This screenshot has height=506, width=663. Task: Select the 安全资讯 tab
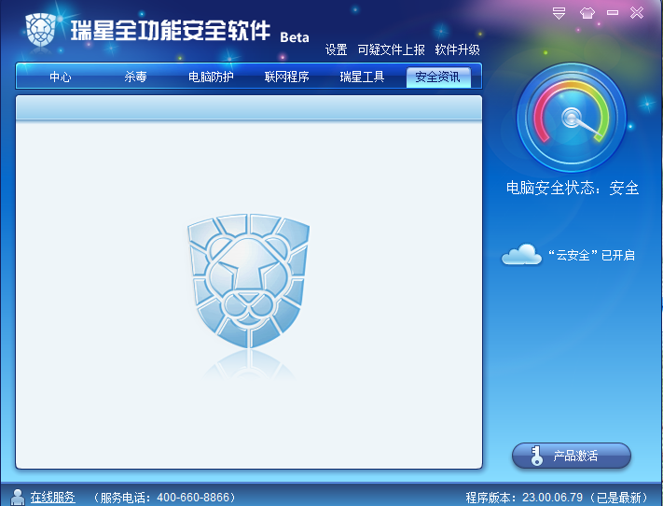[x=438, y=77]
